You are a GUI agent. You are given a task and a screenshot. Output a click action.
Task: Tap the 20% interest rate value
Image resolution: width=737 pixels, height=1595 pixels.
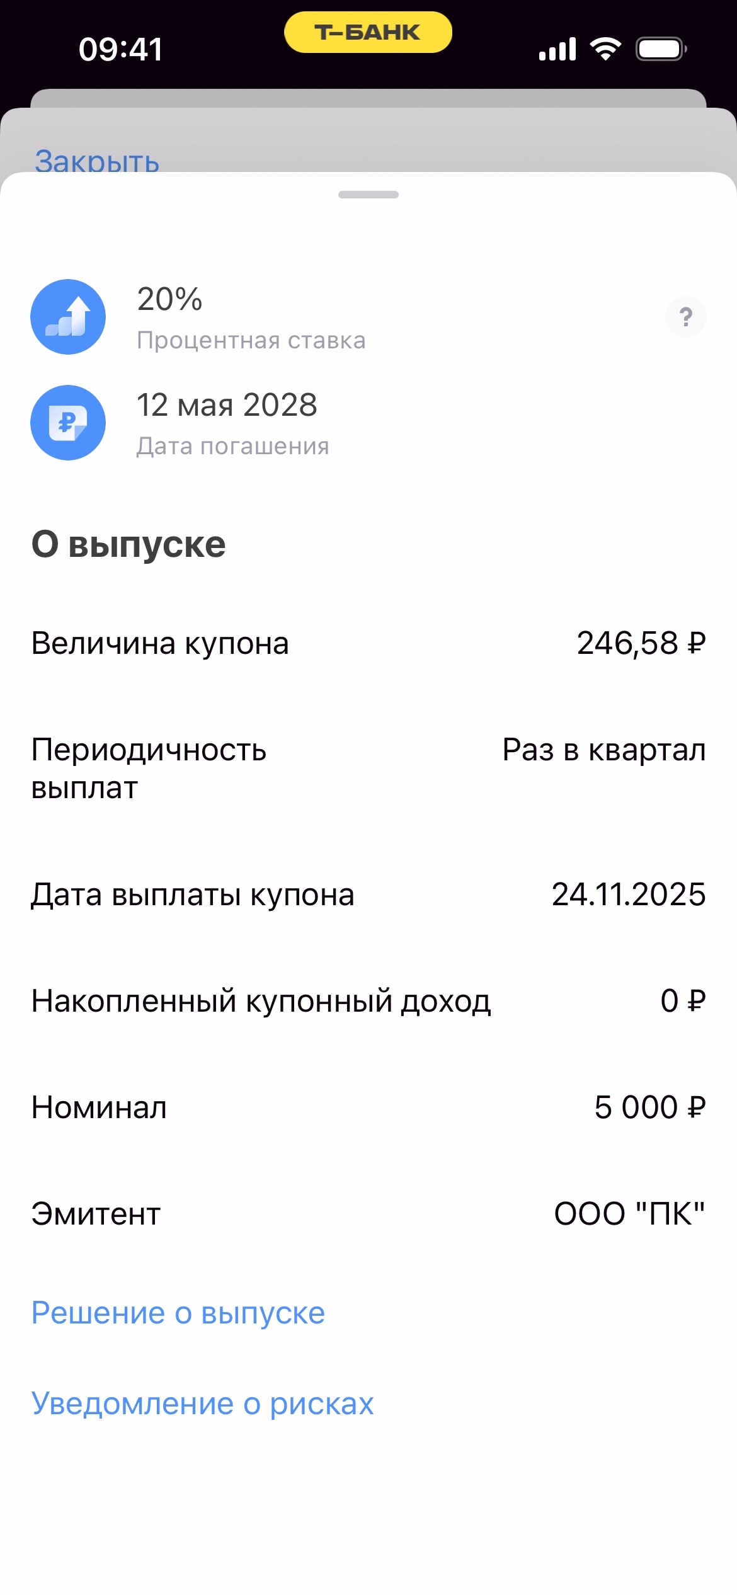(x=169, y=299)
